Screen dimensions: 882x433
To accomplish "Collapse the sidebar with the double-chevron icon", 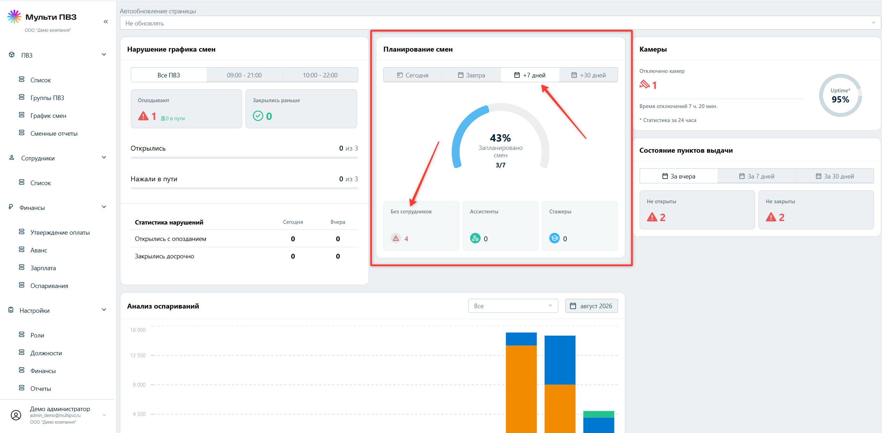I will tap(106, 22).
